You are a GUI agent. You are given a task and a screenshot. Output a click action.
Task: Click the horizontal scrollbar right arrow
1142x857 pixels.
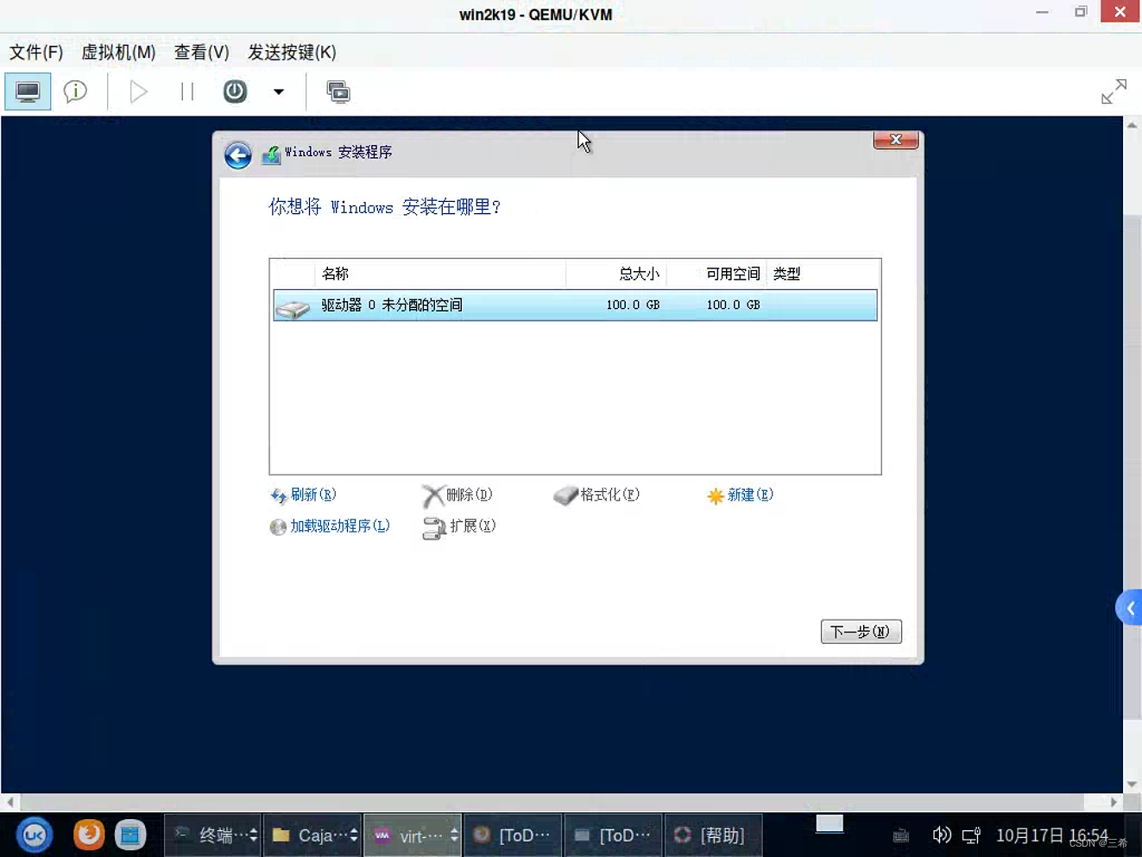[1114, 802]
